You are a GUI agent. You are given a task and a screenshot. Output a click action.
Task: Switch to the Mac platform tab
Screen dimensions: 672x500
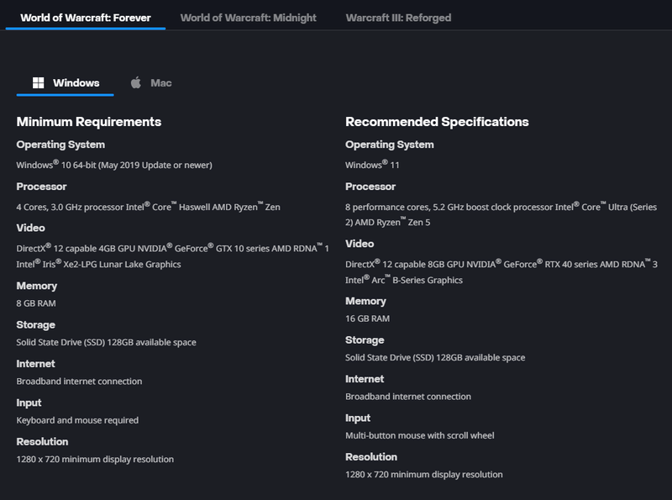tap(151, 82)
